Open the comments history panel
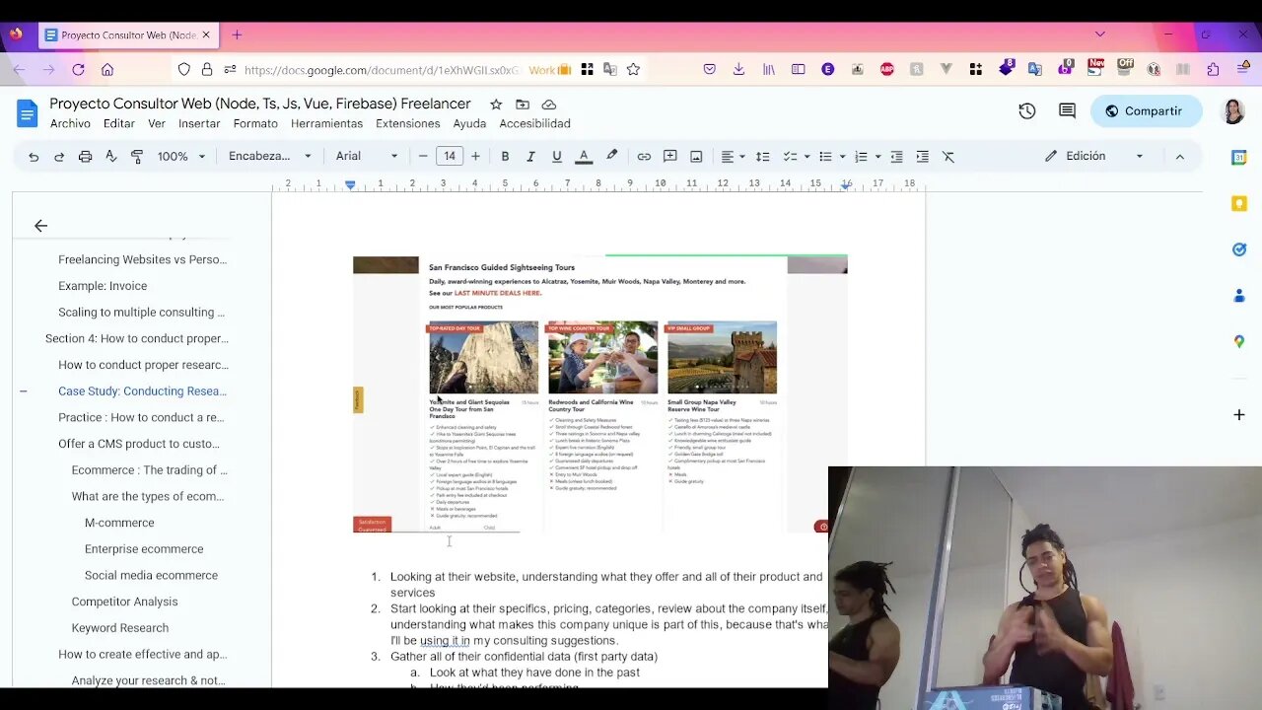The image size is (1262, 710). tap(1067, 111)
